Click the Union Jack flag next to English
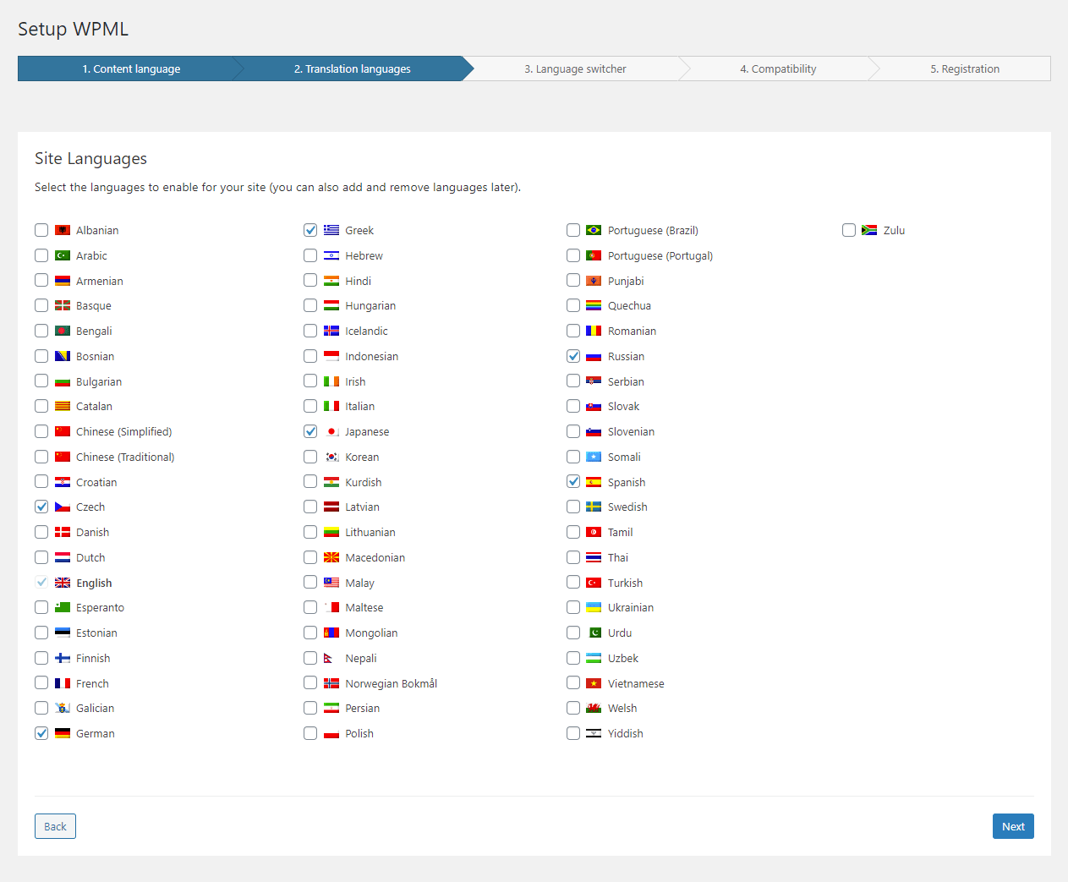The width and height of the screenshot is (1068, 882). 63,583
